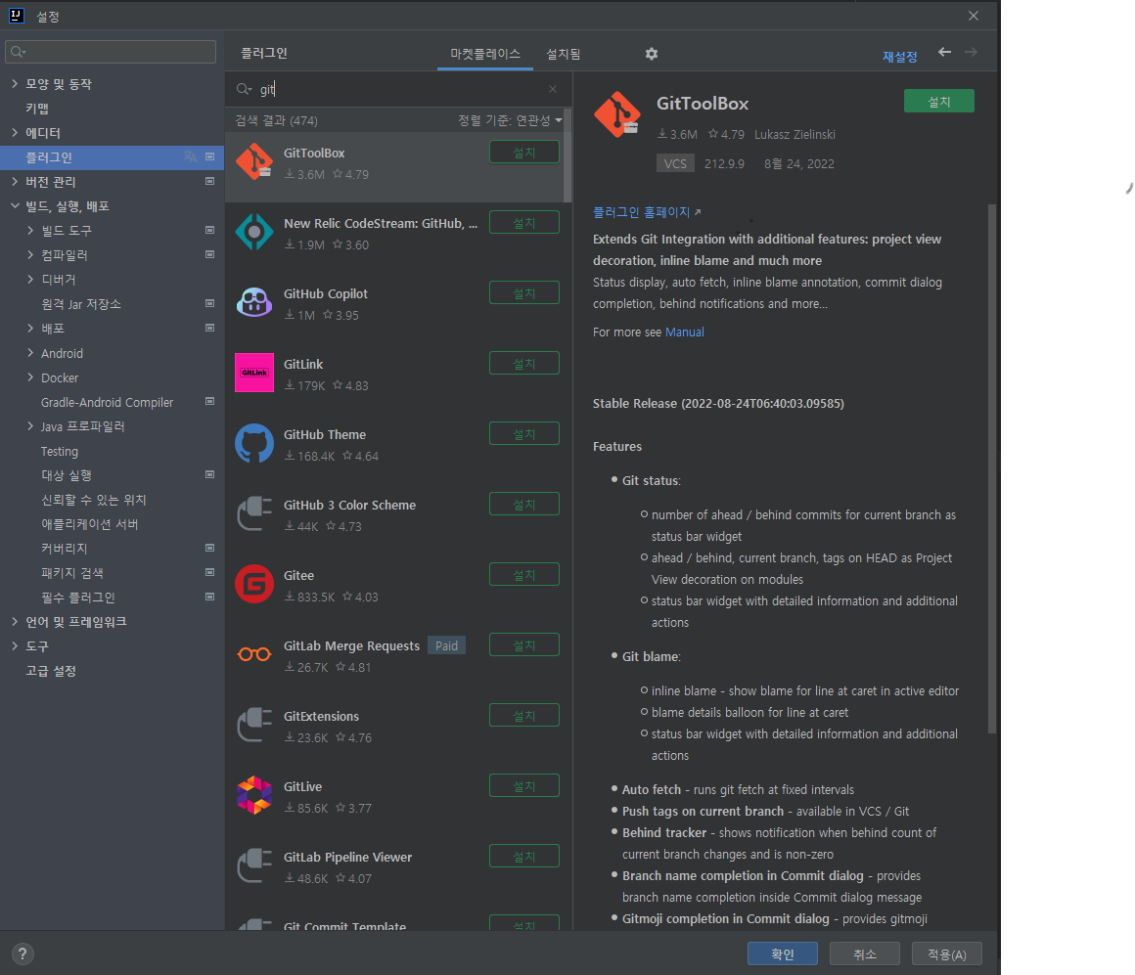Click the 적용(A) apply button

point(947,954)
